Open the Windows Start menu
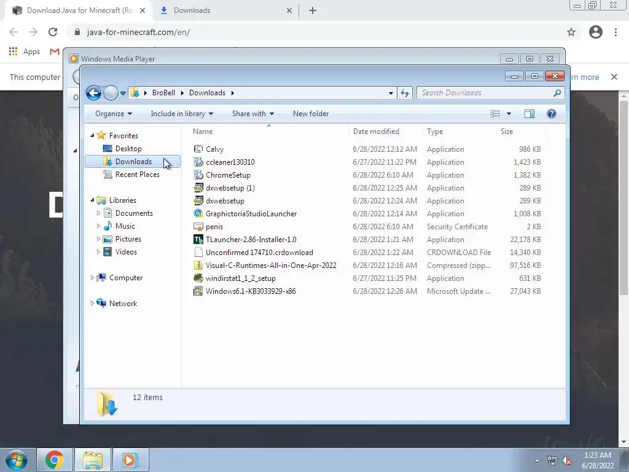This screenshot has height=472, width=629. [x=17, y=460]
